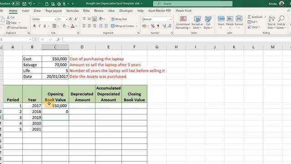Decrease font size with small A icon
The image size is (291, 164).
coord(76,19)
